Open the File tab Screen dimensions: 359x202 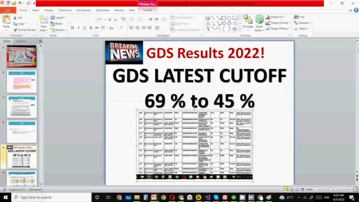pos(8,10)
